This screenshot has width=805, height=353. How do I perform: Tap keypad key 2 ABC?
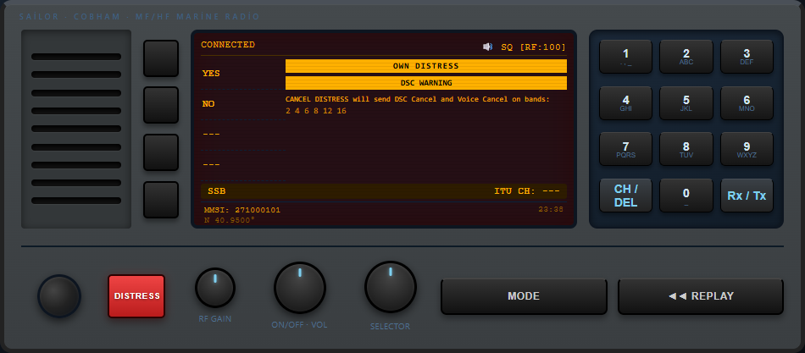(686, 57)
